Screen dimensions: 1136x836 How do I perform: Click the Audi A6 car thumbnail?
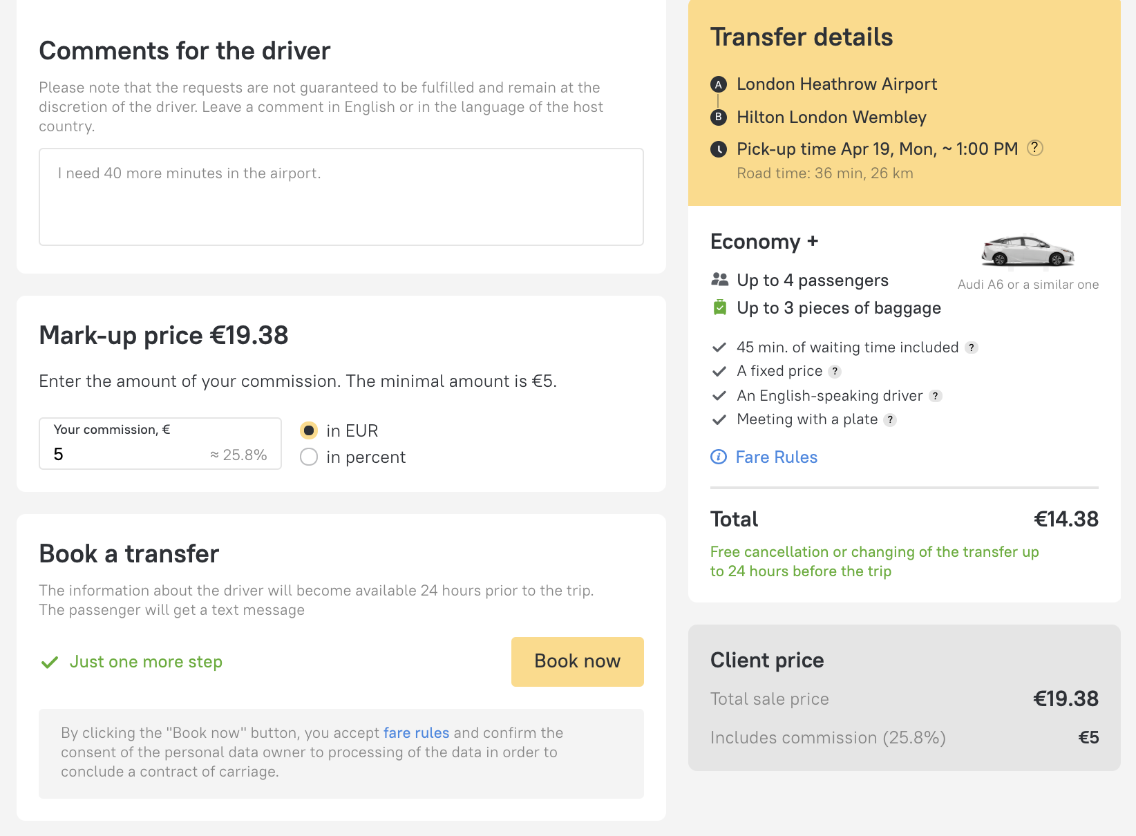tap(1028, 250)
